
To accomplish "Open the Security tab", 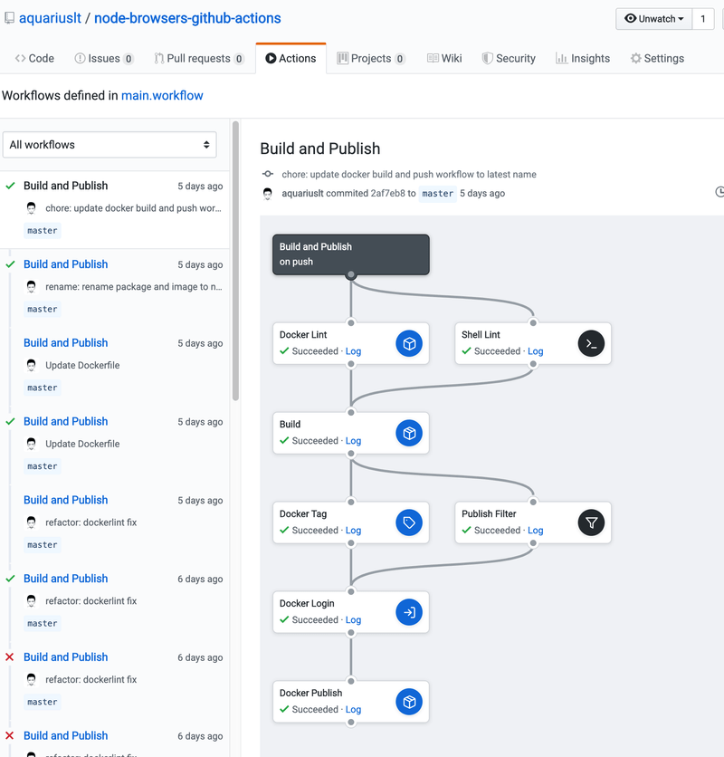I will 509,59.
